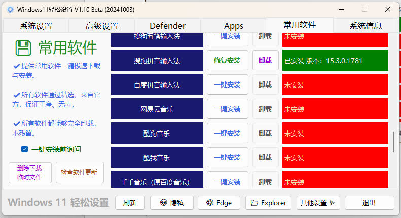Click 卸载 in 百度拼音输入法 row
The width and height of the screenshot is (401, 218).
tap(265, 84)
